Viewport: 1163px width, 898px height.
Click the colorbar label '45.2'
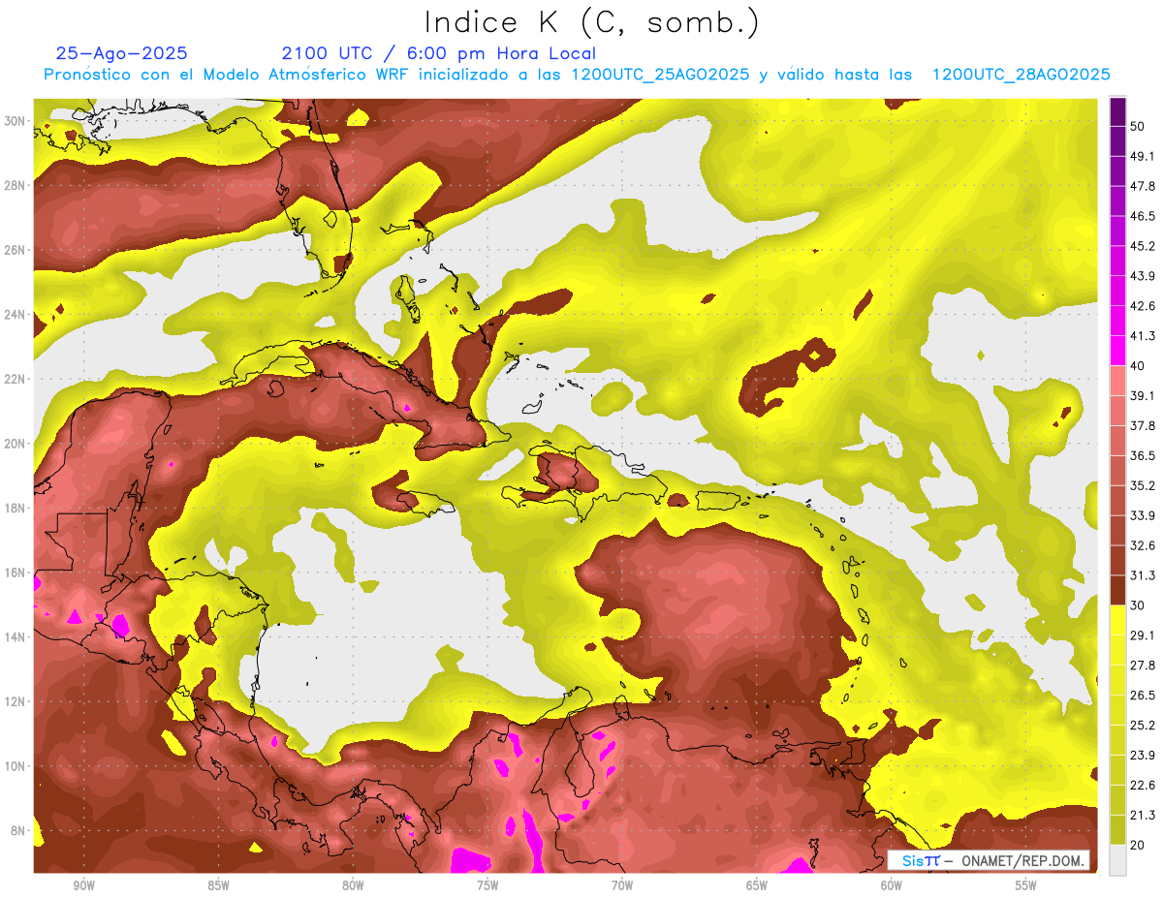point(1142,246)
